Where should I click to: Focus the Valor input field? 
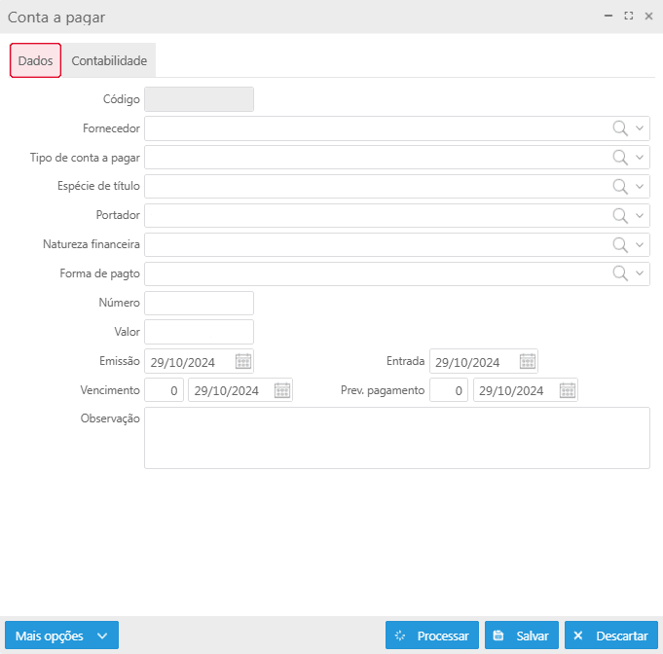click(x=199, y=332)
